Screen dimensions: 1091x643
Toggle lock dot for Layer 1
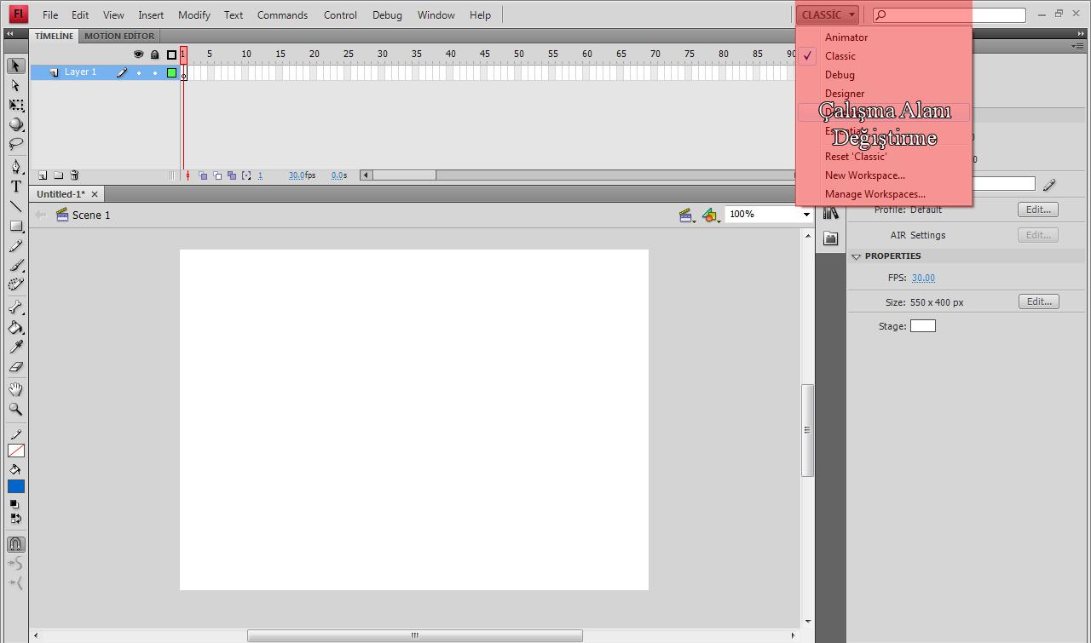click(x=154, y=72)
